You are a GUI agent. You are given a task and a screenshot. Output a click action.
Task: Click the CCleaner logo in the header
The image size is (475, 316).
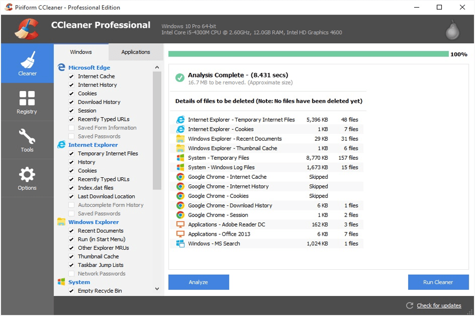click(x=28, y=27)
